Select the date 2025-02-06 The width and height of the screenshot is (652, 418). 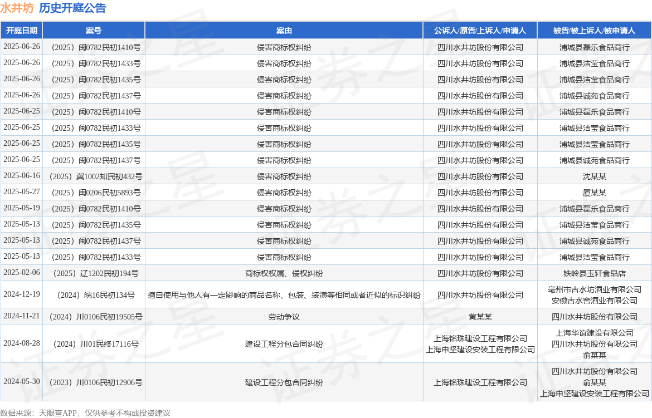pos(22,273)
